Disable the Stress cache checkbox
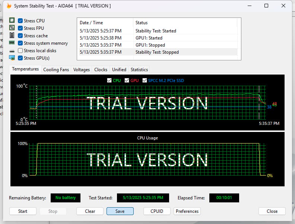Image resolution: width=295 pixels, height=224 pixels. [20, 35]
